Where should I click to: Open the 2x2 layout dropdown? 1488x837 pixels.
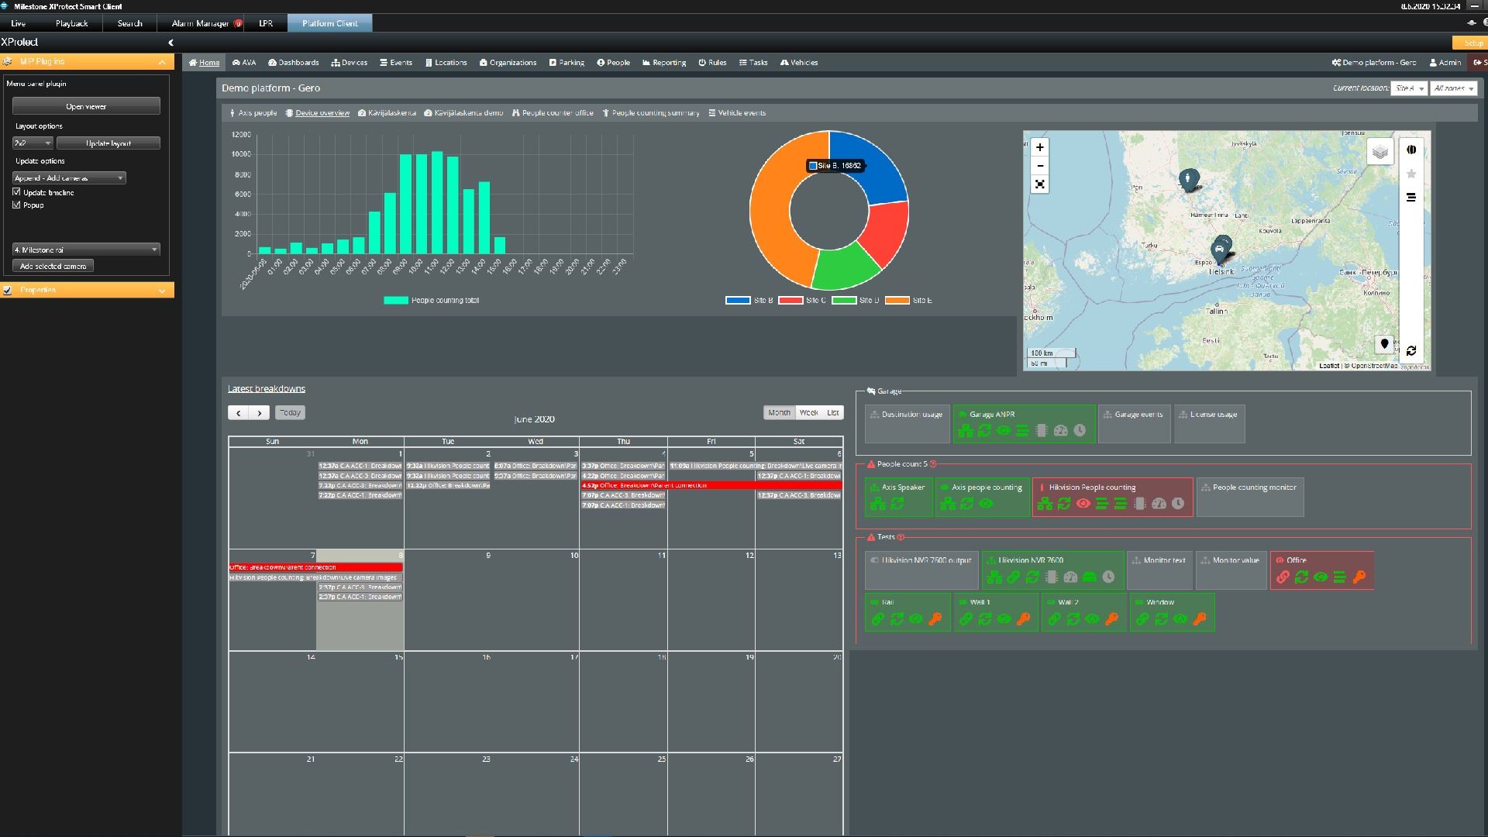pos(33,143)
